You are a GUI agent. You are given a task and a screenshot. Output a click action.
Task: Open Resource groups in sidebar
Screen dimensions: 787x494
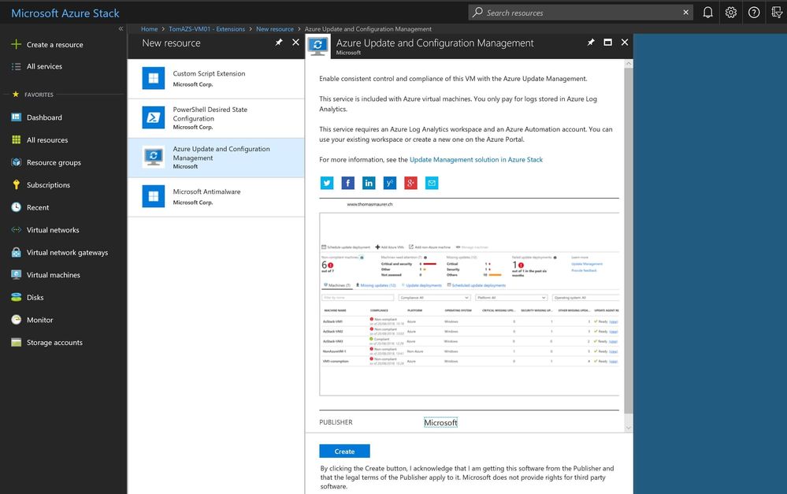[x=54, y=162]
